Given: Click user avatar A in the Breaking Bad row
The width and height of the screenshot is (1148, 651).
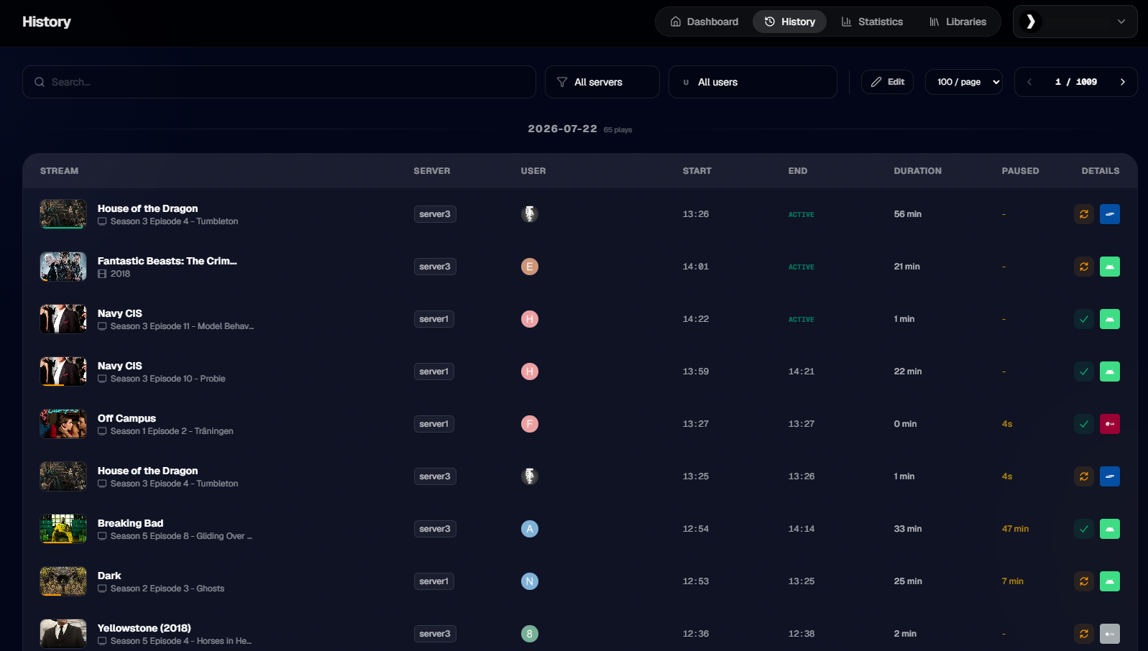Looking at the screenshot, I should [530, 529].
